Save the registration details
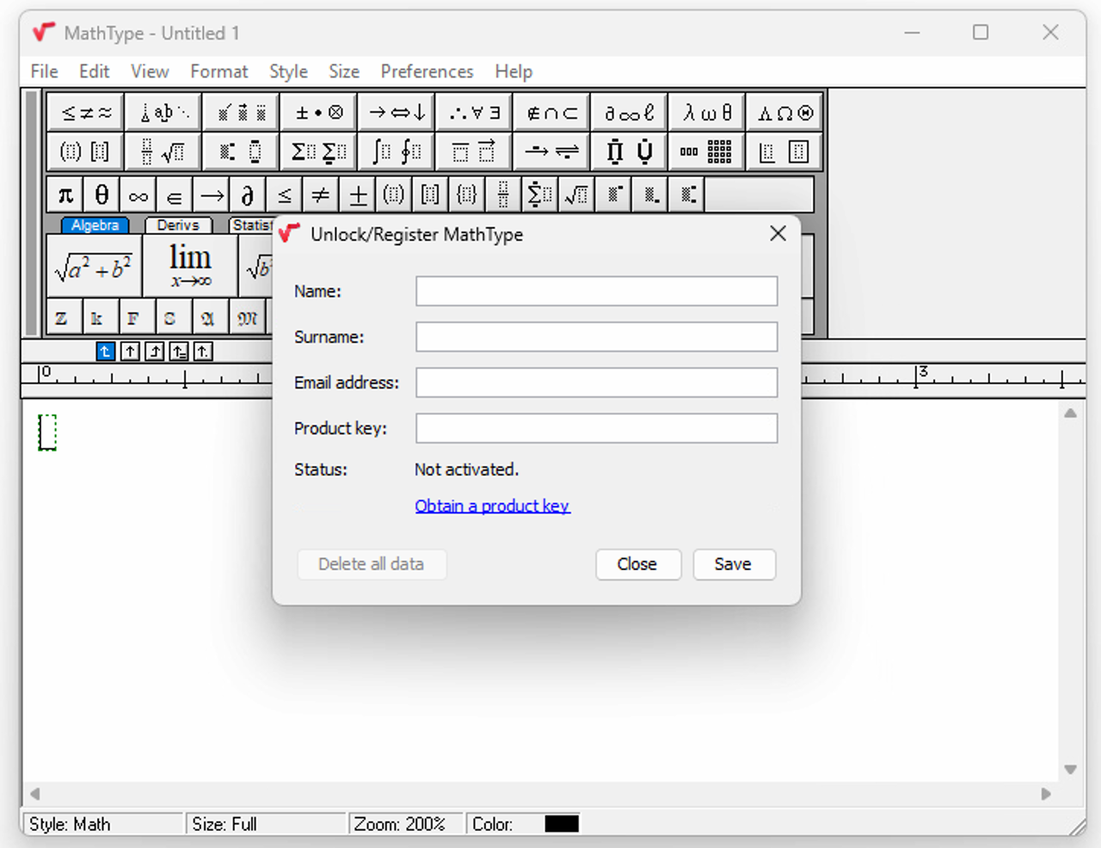Screen dimensions: 1101x848 (734, 564)
